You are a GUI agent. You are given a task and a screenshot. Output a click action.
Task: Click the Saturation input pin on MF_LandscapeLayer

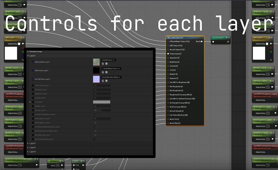pos(168,58)
